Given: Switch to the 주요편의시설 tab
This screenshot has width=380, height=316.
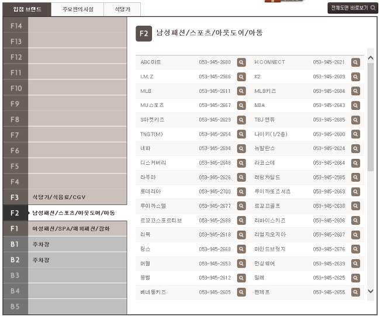Looking at the screenshot, I should 78,9.
